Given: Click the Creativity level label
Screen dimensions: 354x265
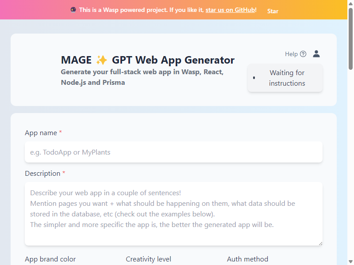Looking at the screenshot, I should [148, 259].
